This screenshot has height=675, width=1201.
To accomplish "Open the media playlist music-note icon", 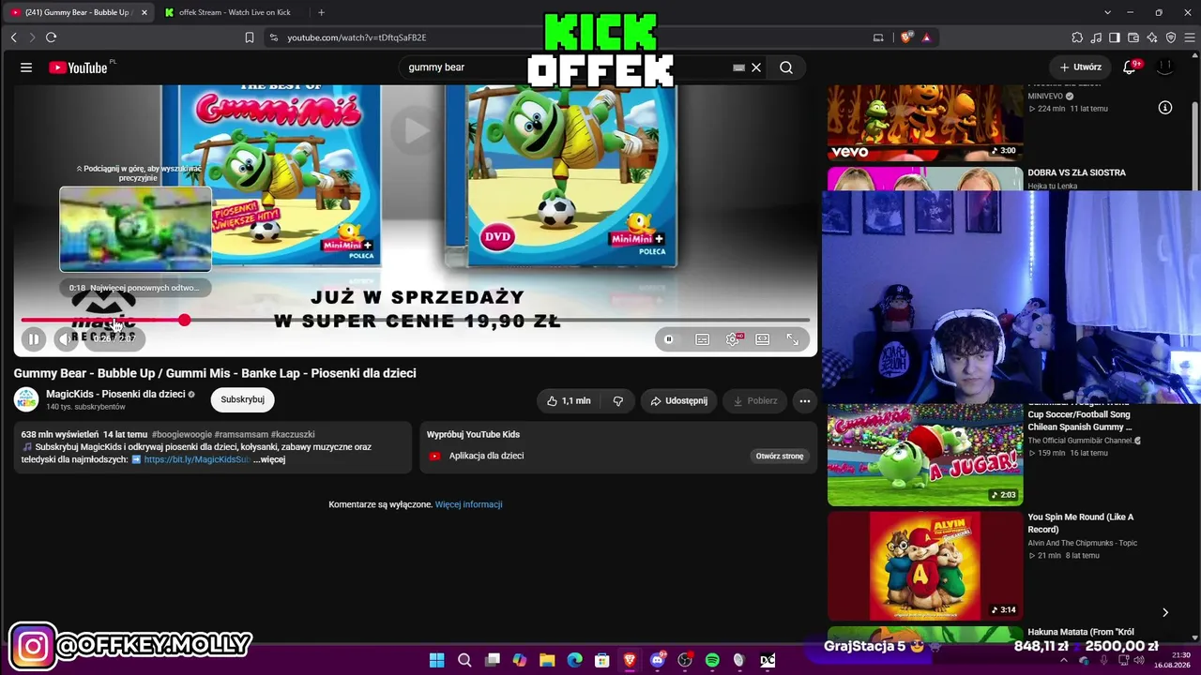I will point(1096,37).
